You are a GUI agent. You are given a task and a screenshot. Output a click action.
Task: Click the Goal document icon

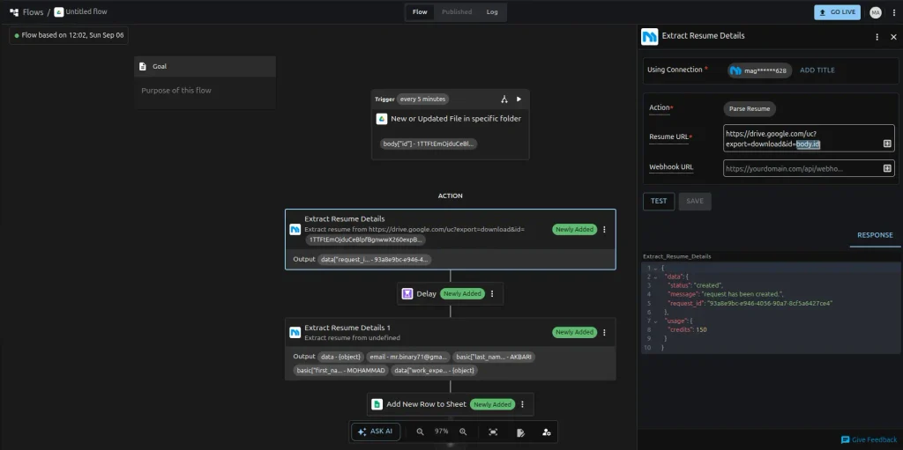pyautogui.click(x=143, y=66)
